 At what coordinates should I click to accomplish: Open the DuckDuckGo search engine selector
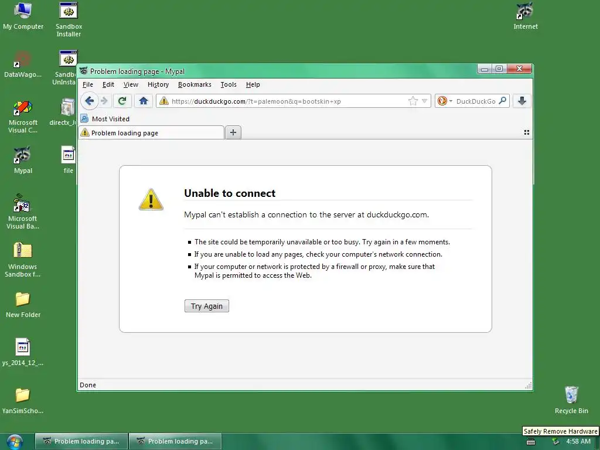445,101
